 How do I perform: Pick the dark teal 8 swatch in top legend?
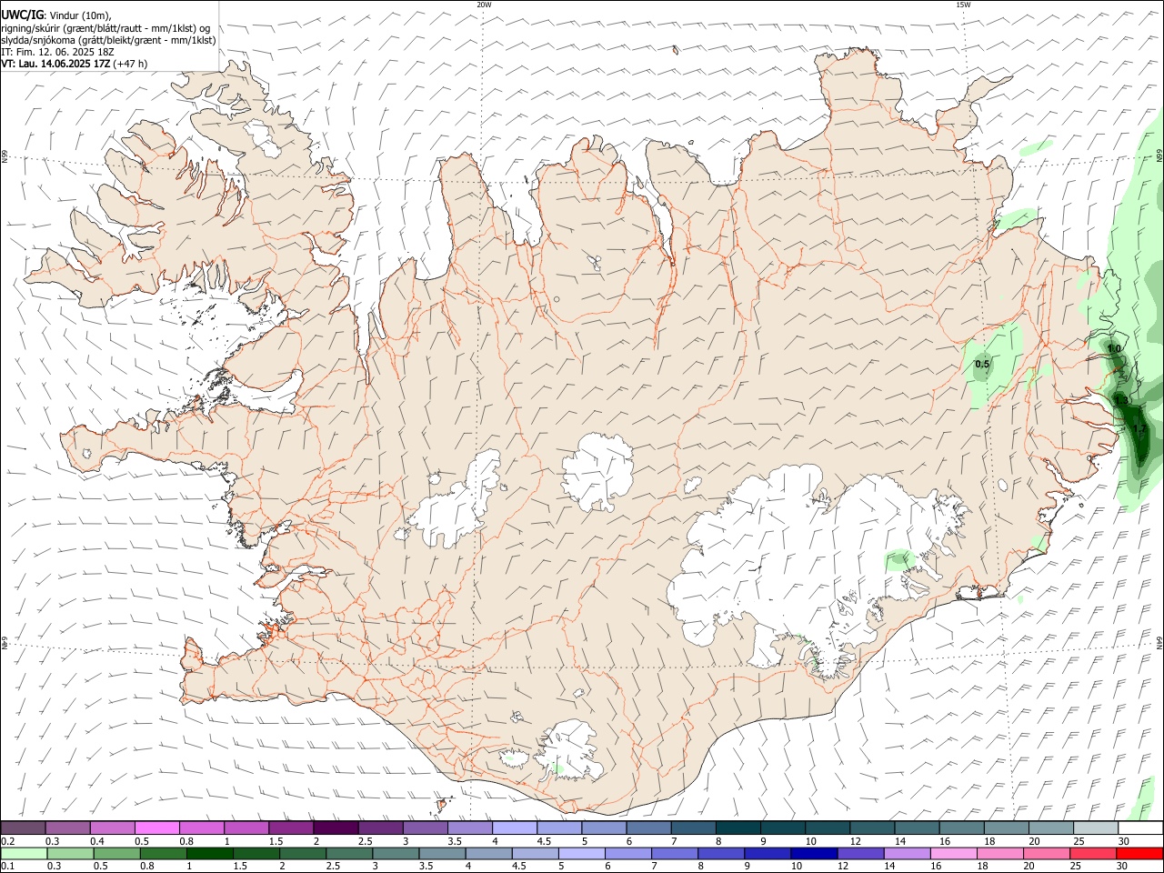tap(738, 828)
